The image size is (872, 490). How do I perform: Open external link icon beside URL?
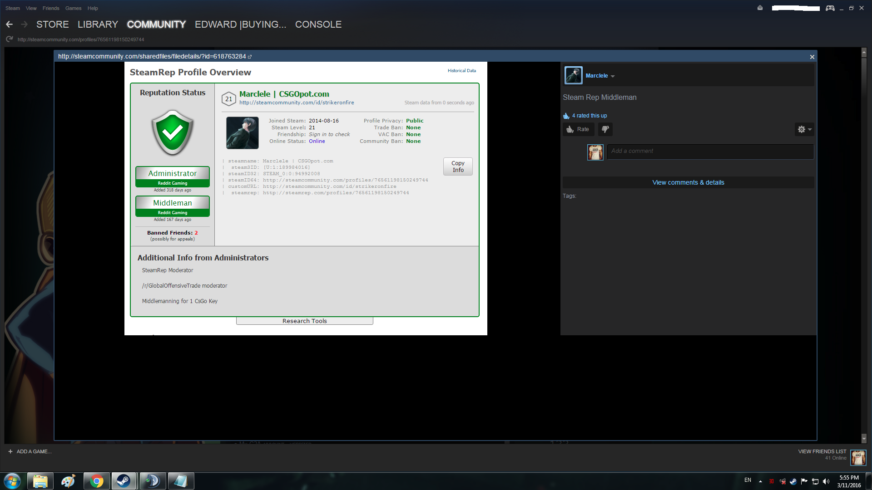[x=250, y=57]
